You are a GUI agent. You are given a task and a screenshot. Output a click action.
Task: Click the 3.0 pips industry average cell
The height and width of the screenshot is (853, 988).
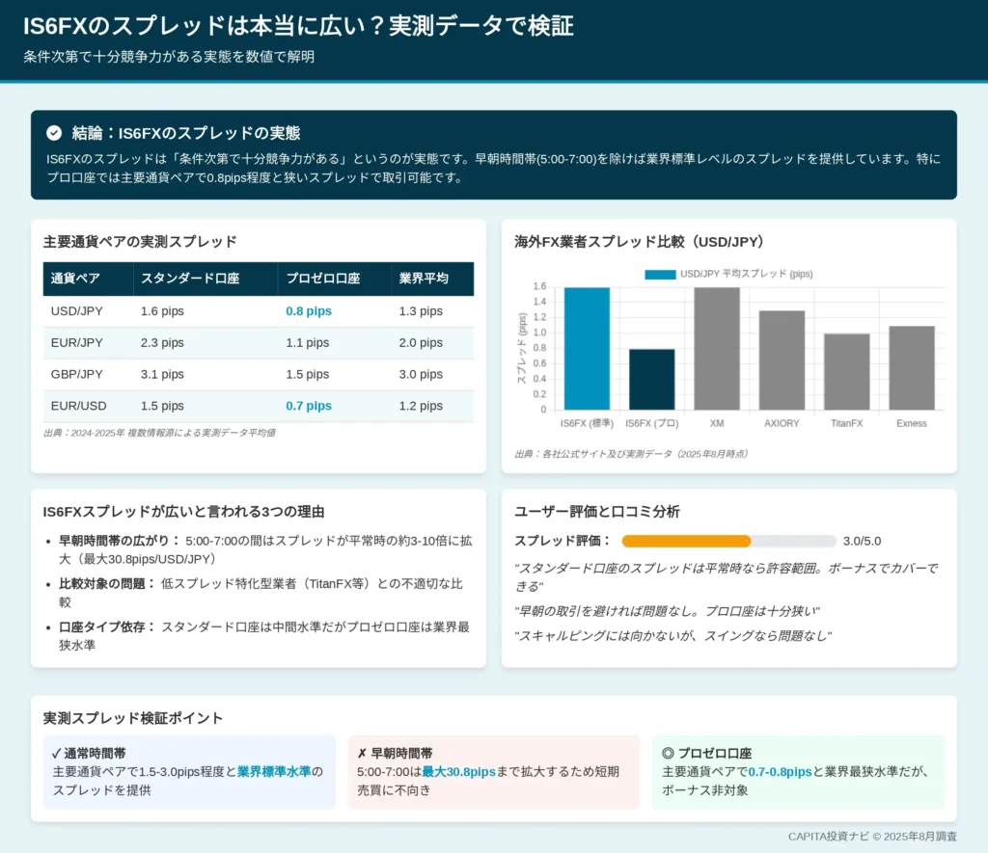[x=421, y=374]
